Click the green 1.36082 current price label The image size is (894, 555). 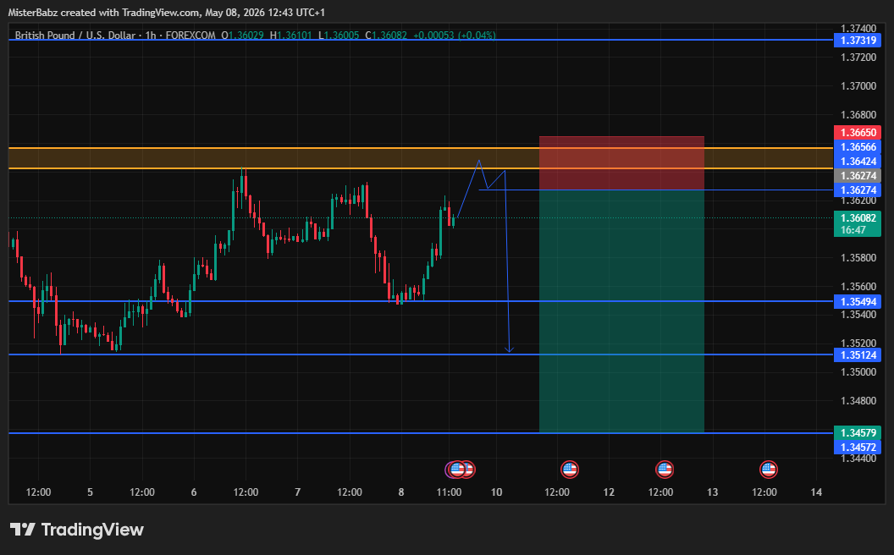click(858, 217)
